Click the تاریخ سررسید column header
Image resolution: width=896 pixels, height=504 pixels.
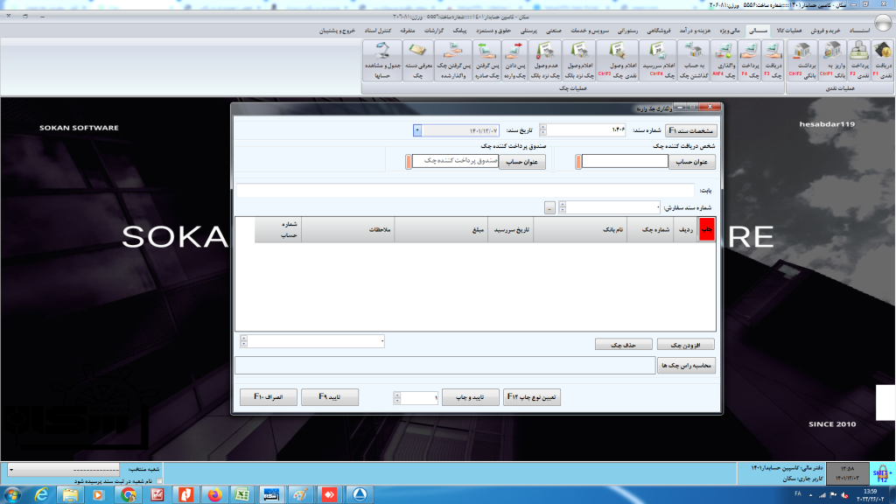(510, 230)
